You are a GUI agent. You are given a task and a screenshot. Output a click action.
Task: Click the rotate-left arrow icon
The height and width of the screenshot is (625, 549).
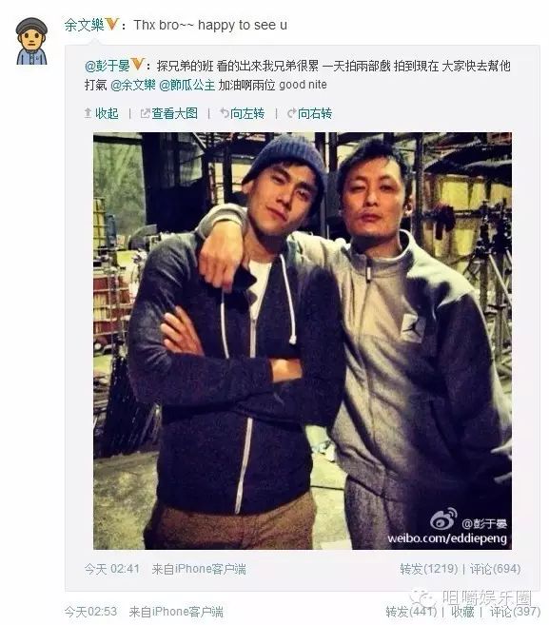pos(225,113)
